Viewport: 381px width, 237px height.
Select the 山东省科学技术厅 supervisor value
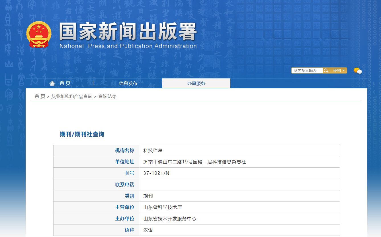coord(163,207)
